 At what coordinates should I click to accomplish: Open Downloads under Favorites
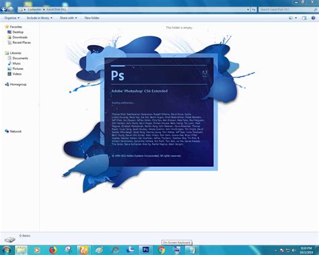click(x=20, y=37)
